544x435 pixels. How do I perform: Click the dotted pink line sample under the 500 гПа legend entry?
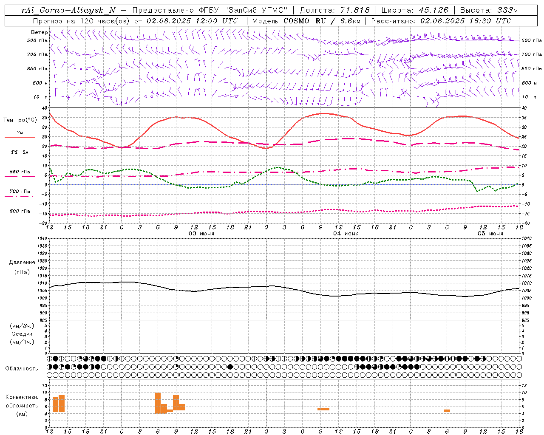coord(19,216)
